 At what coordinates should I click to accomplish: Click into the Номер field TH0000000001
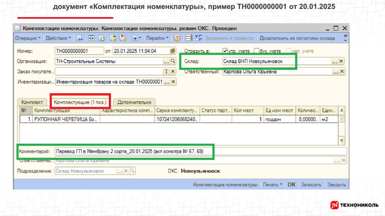tap(79, 51)
